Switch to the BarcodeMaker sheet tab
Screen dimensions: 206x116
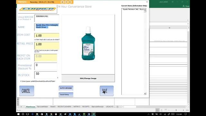pyautogui.click(x=42, y=107)
